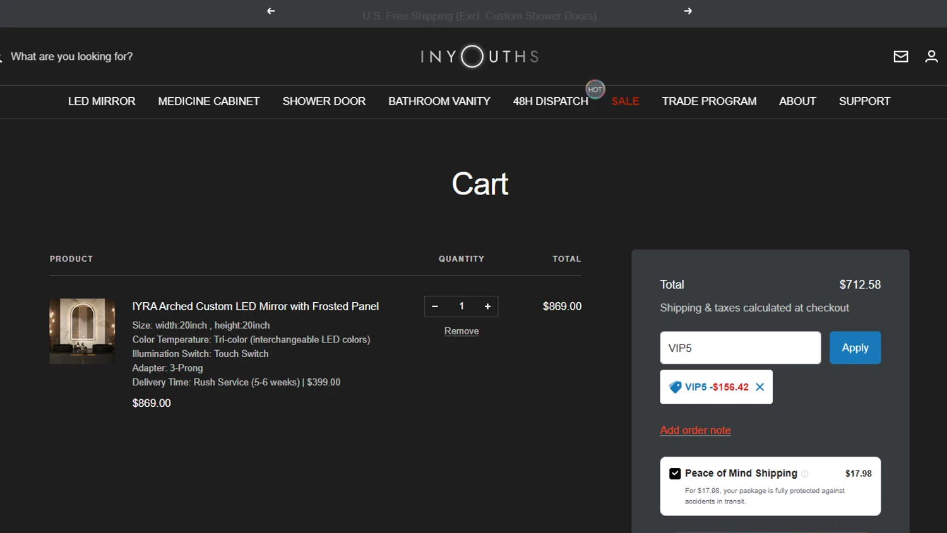Click the 'Adapter: 3-Prong' text
The width and height of the screenshot is (947, 533).
pos(167,368)
